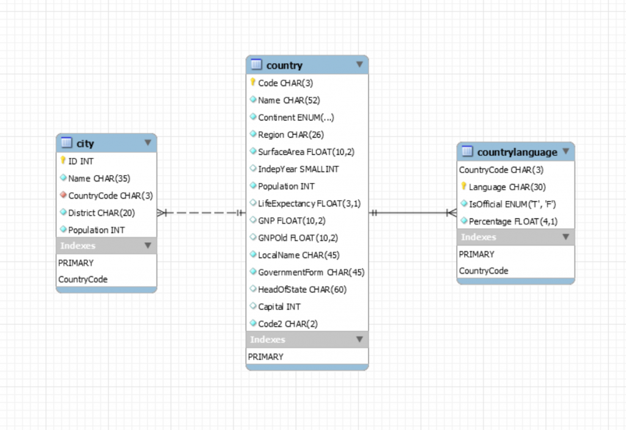Select the countrylanguage CountryCode index row
Screen dimensions: 626x430
(x=515, y=270)
